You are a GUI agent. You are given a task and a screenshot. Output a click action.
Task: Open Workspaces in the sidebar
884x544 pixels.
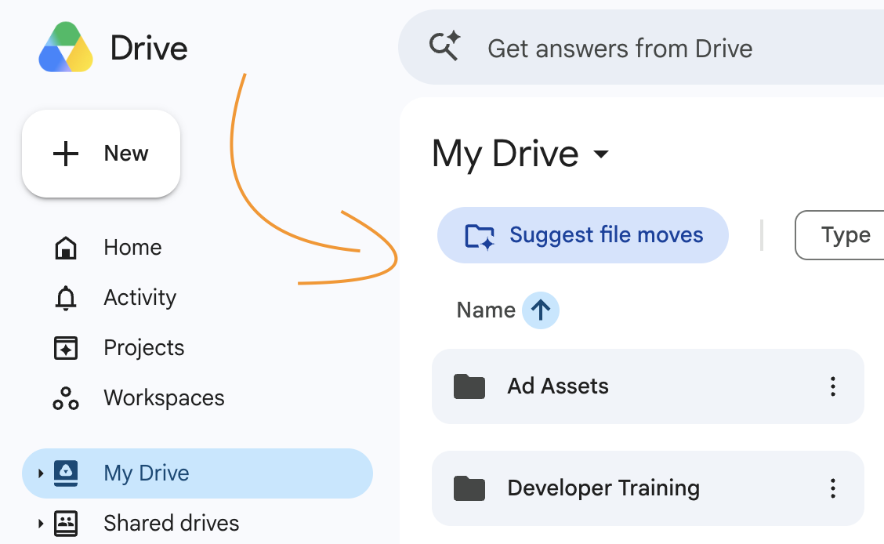click(x=164, y=398)
